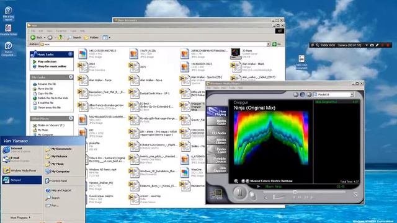Open Control Panel from Start menu
This screenshot has width=397, height=223.
[x=56, y=181]
